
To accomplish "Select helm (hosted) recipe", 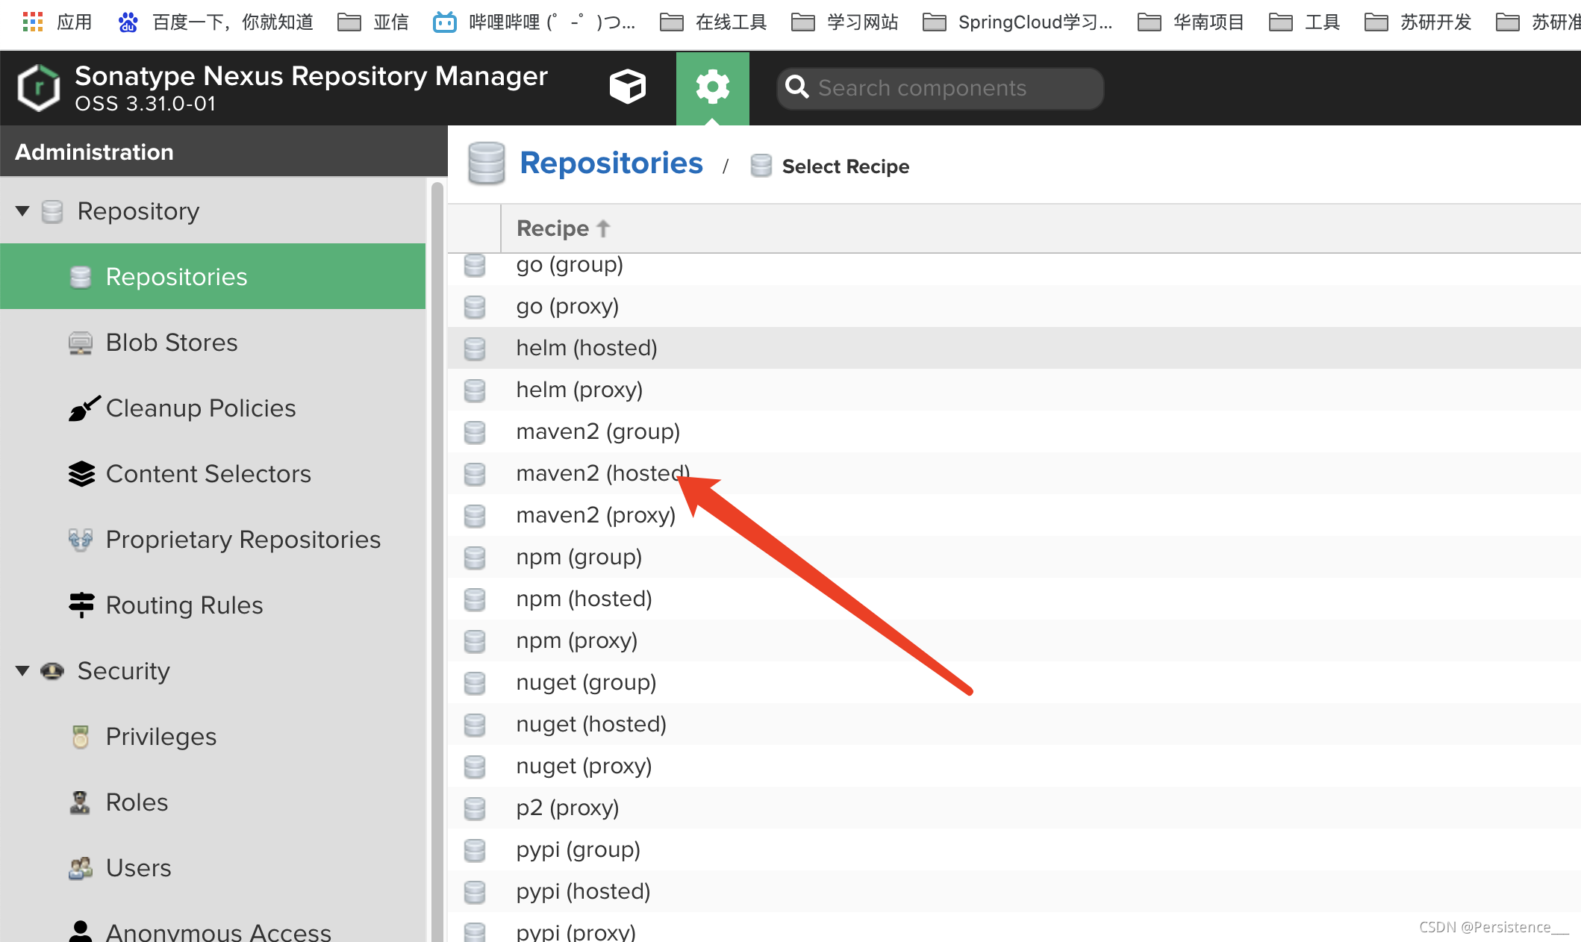I will coord(1014,349).
